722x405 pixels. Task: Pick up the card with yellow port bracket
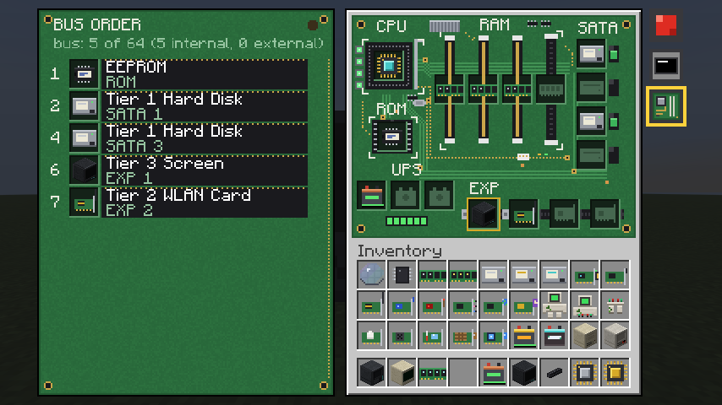(585, 275)
